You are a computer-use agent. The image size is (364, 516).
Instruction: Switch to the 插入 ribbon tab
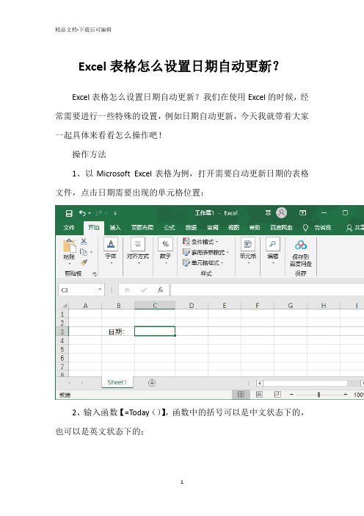click(115, 227)
